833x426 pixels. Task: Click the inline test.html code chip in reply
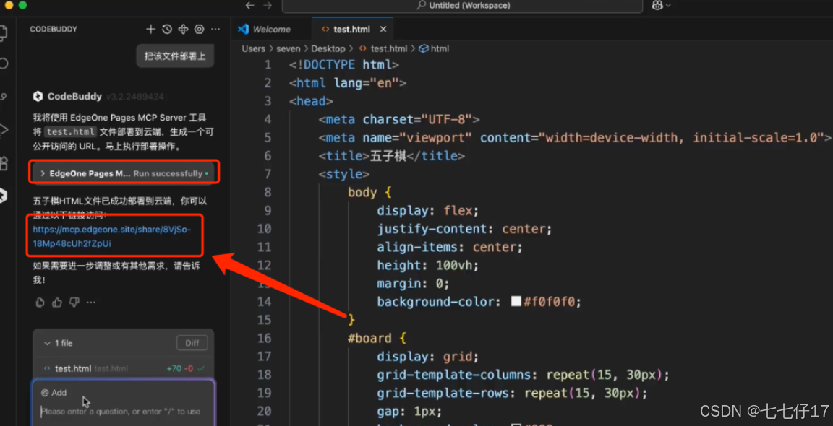click(x=70, y=131)
